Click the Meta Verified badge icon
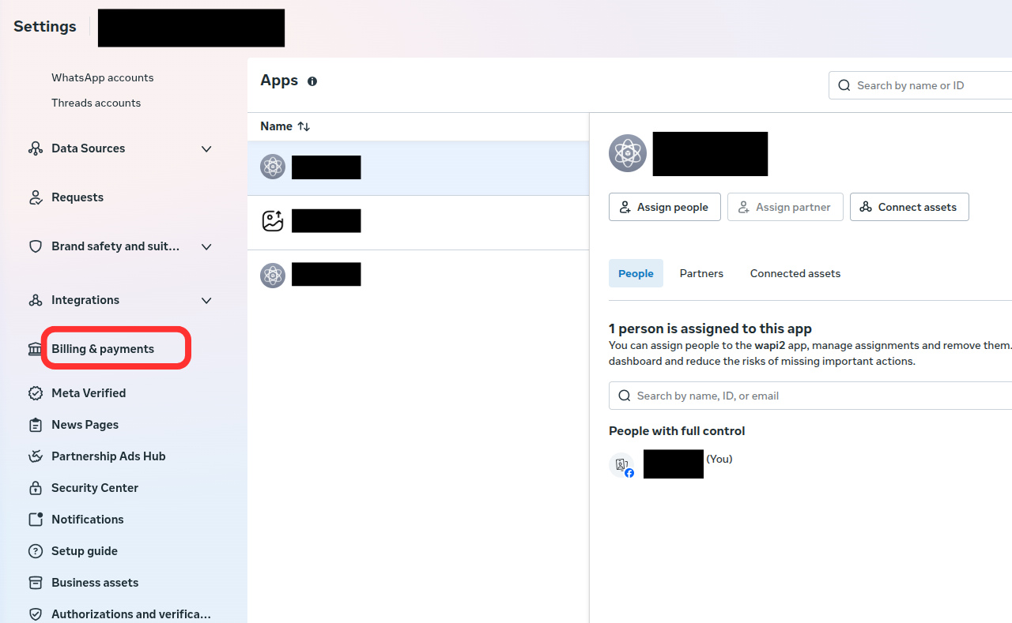The image size is (1012, 623). [35, 393]
